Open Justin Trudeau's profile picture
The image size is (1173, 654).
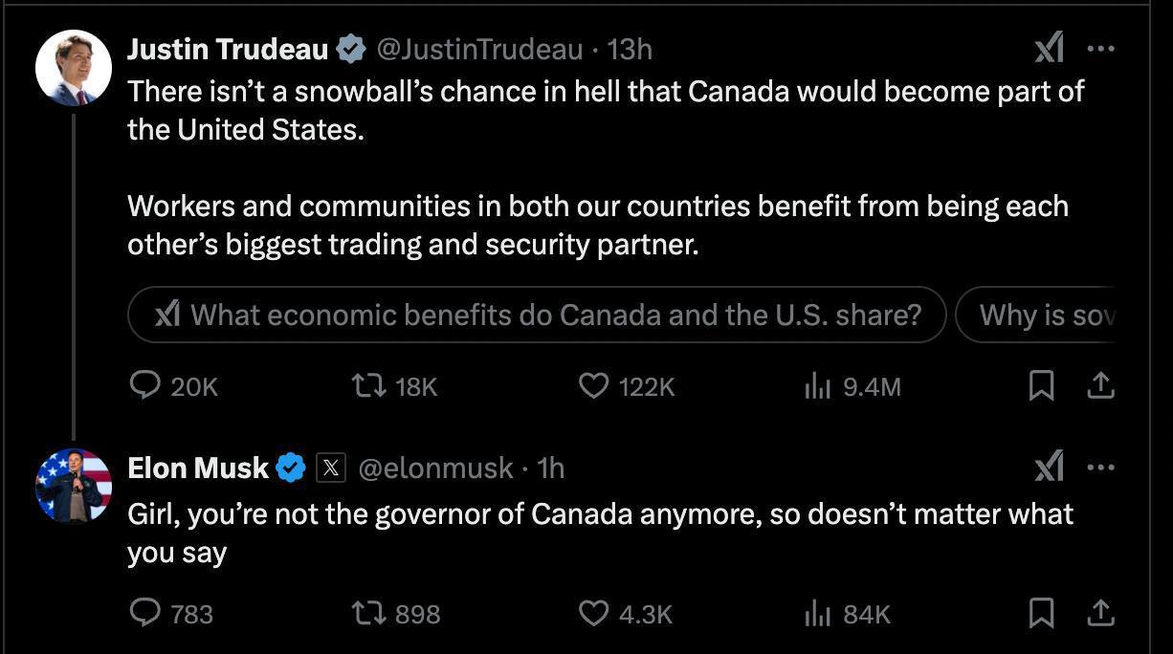pos(74,69)
